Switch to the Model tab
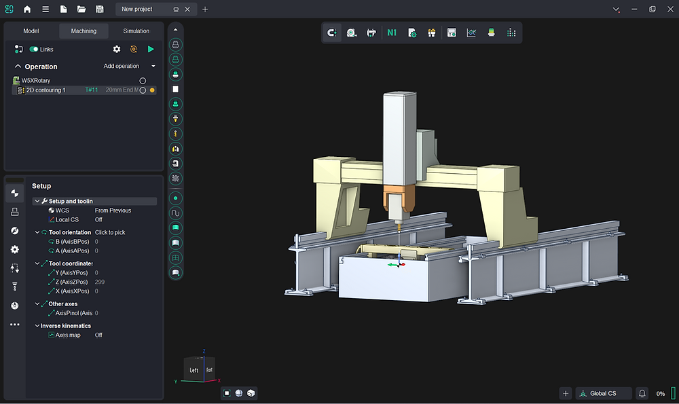This screenshot has width=679, height=404. pos(31,31)
